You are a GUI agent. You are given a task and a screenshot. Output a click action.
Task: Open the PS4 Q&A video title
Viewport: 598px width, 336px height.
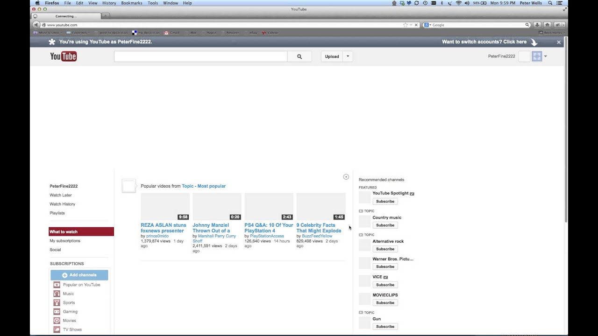click(x=269, y=228)
